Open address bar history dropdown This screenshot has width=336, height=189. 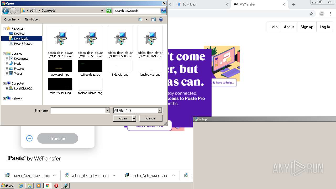coord(102,11)
